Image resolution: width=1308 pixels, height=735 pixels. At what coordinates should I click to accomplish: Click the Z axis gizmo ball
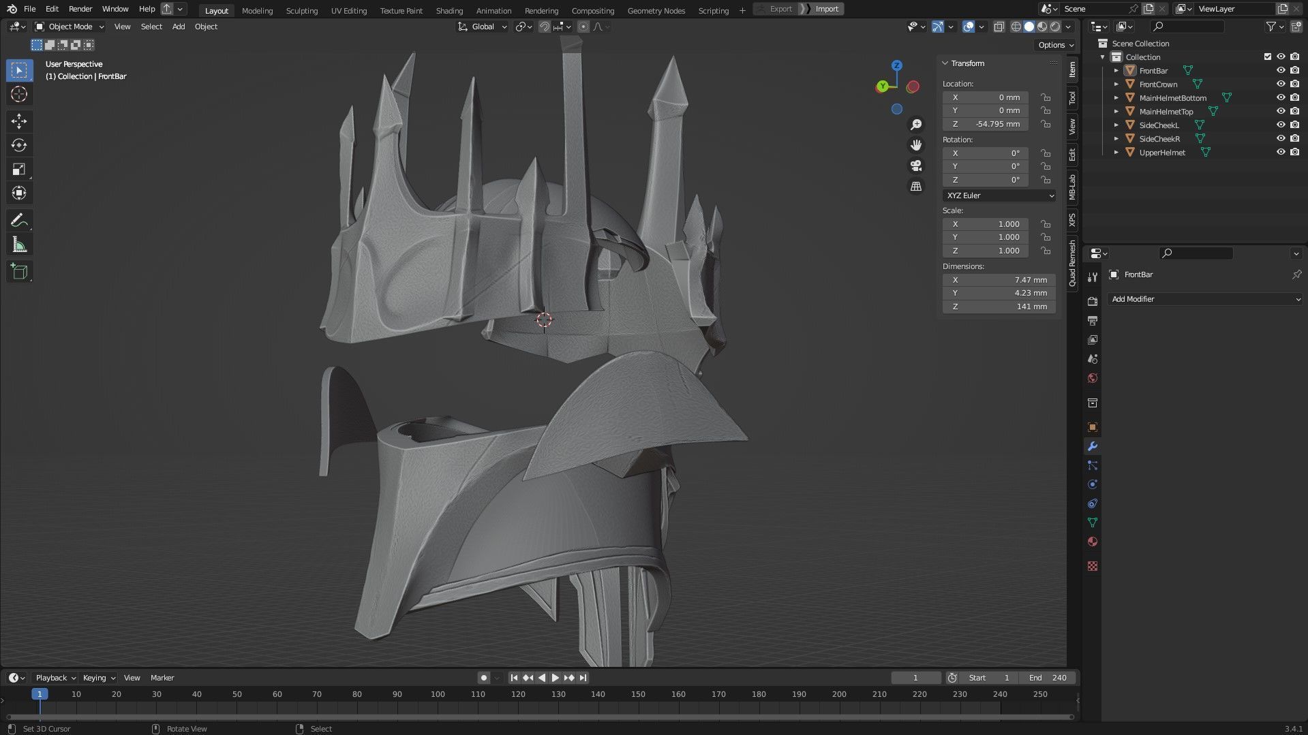pyautogui.click(x=897, y=65)
